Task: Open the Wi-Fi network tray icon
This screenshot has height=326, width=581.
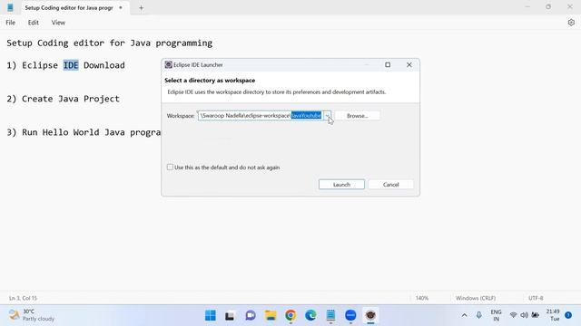Action: [513, 315]
